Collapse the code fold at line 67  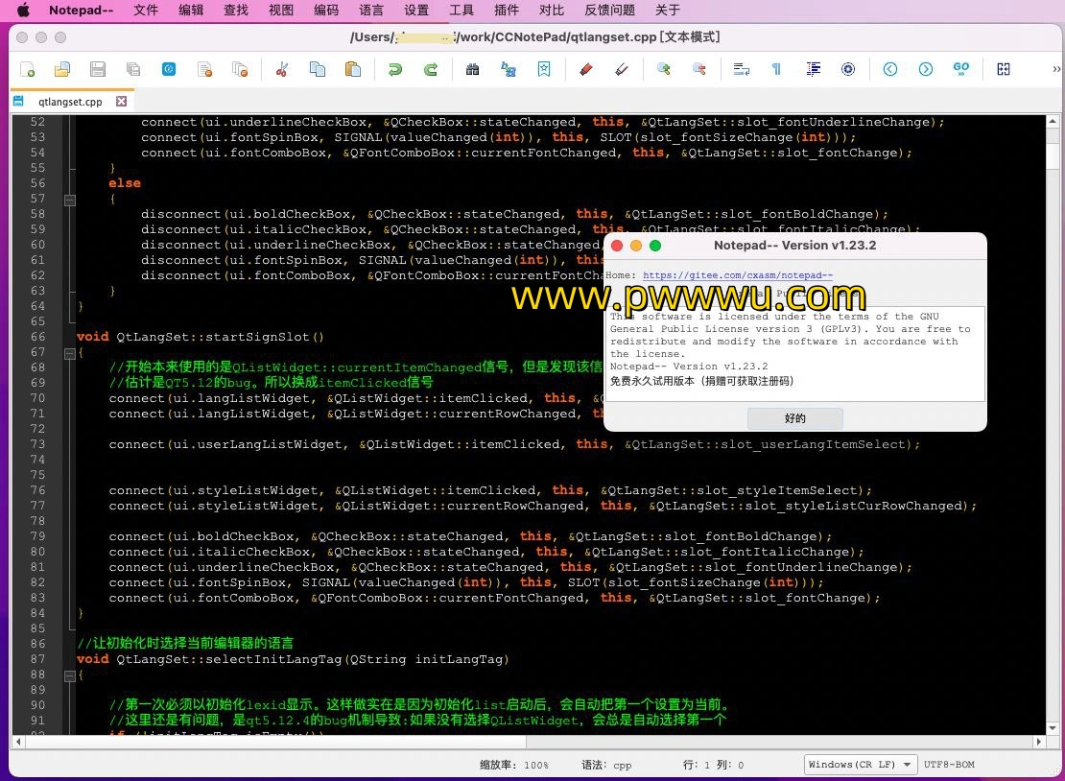pos(69,353)
